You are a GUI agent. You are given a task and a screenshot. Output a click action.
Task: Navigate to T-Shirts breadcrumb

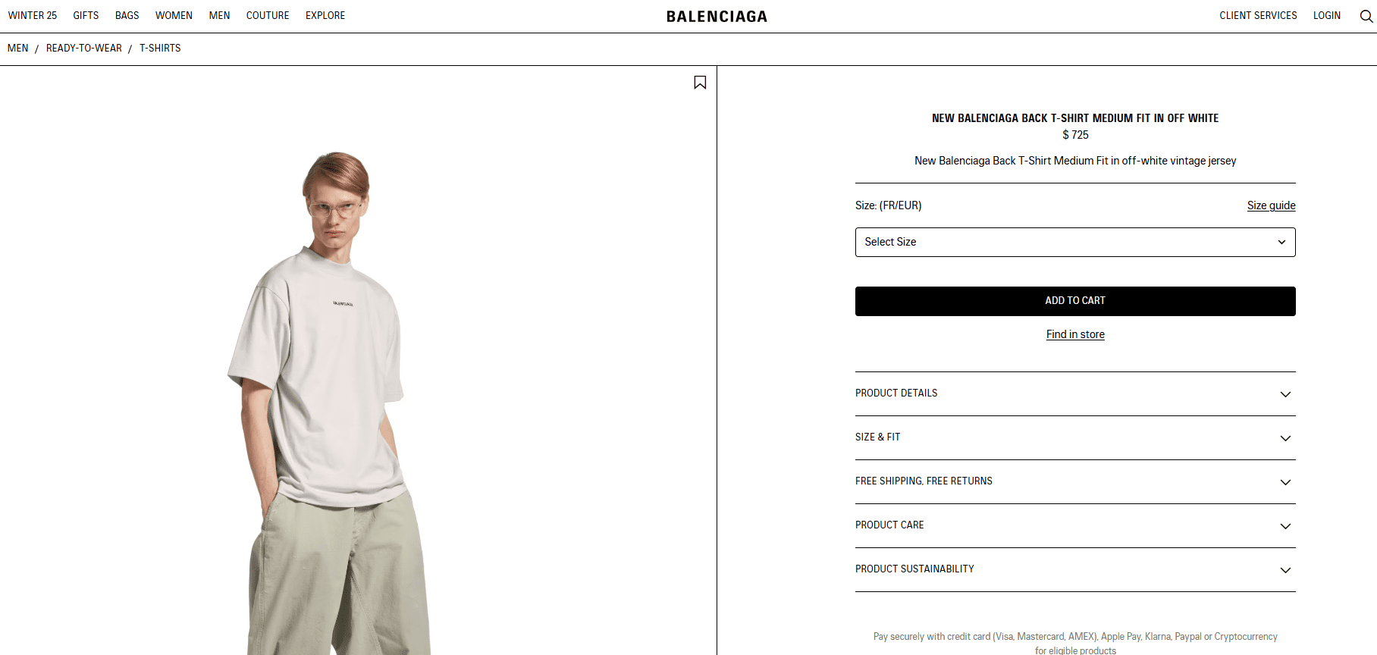pos(160,48)
